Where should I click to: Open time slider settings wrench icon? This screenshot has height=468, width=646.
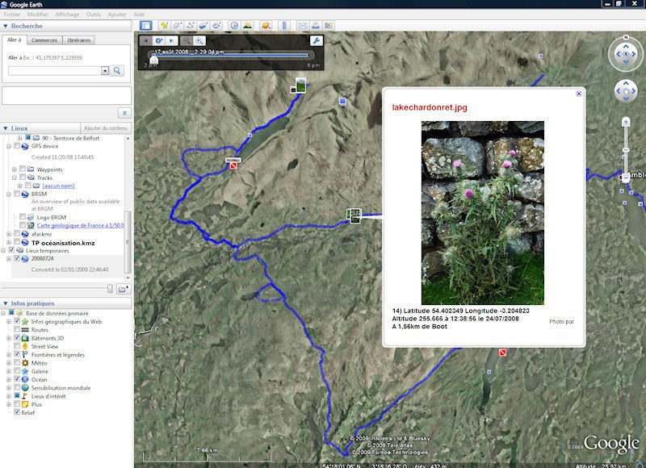316,41
